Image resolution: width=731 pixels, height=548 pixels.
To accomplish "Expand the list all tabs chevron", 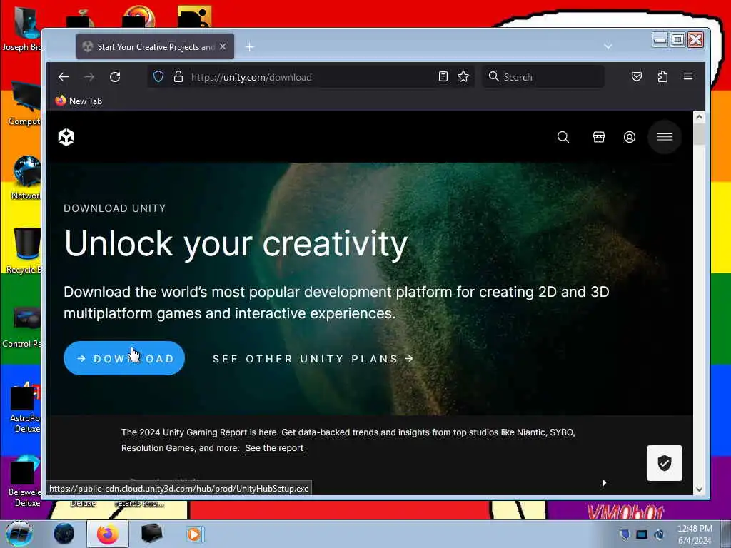I will click(608, 46).
